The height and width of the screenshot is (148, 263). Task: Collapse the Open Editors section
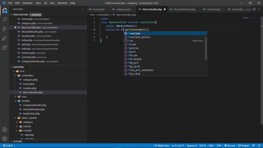tap(11, 15)
